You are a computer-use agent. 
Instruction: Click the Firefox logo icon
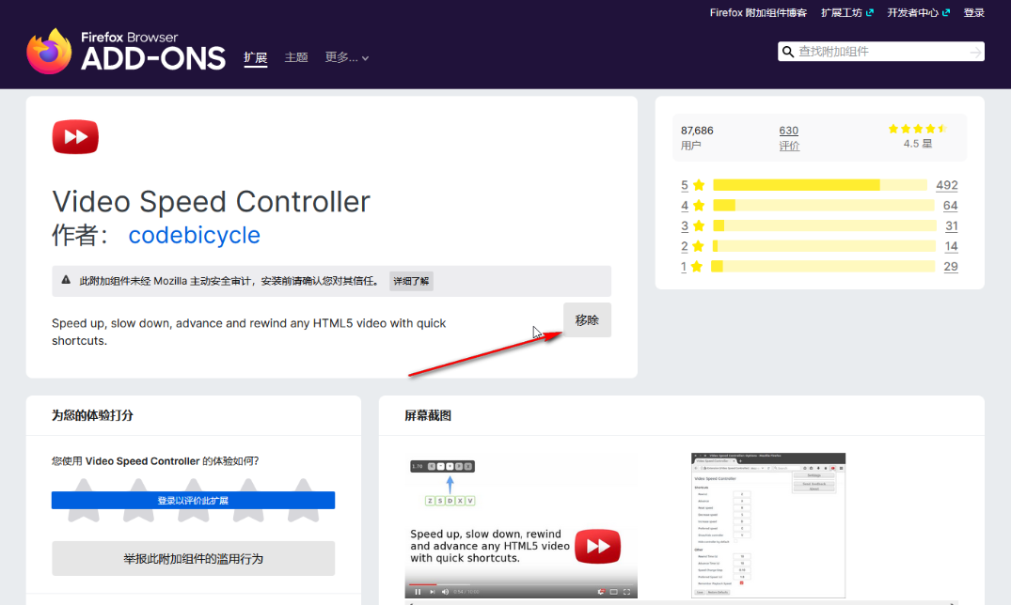pyautogui.click(x=49, y=51)
